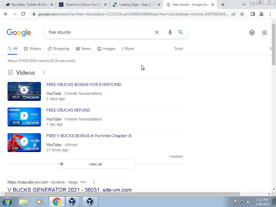Click the "21 hours ago" text
This screenshot has width=276, height=207.
(x=57, y=150)
